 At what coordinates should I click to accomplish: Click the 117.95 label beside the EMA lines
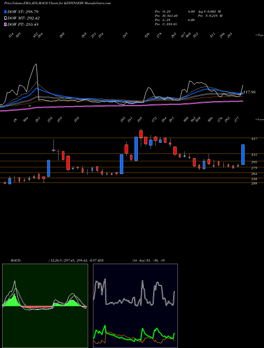pos(249,92)
